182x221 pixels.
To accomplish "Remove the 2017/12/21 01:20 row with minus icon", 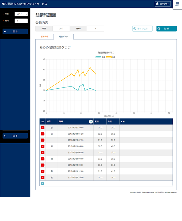I will tap(42, 134).
